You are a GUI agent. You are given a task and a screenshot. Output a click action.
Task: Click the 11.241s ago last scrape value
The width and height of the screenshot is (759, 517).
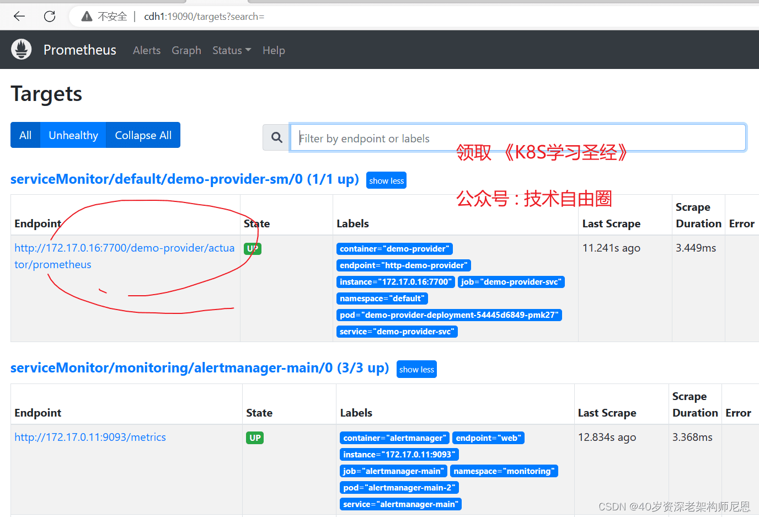click(611, 248)
